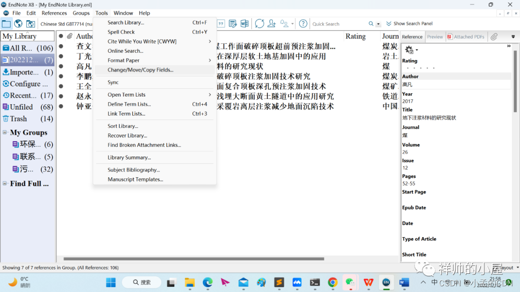The height and width of the screenshot is (292, 520).
Task: Open File Explorer from the taskbar
Action: [x=190, y=282]
